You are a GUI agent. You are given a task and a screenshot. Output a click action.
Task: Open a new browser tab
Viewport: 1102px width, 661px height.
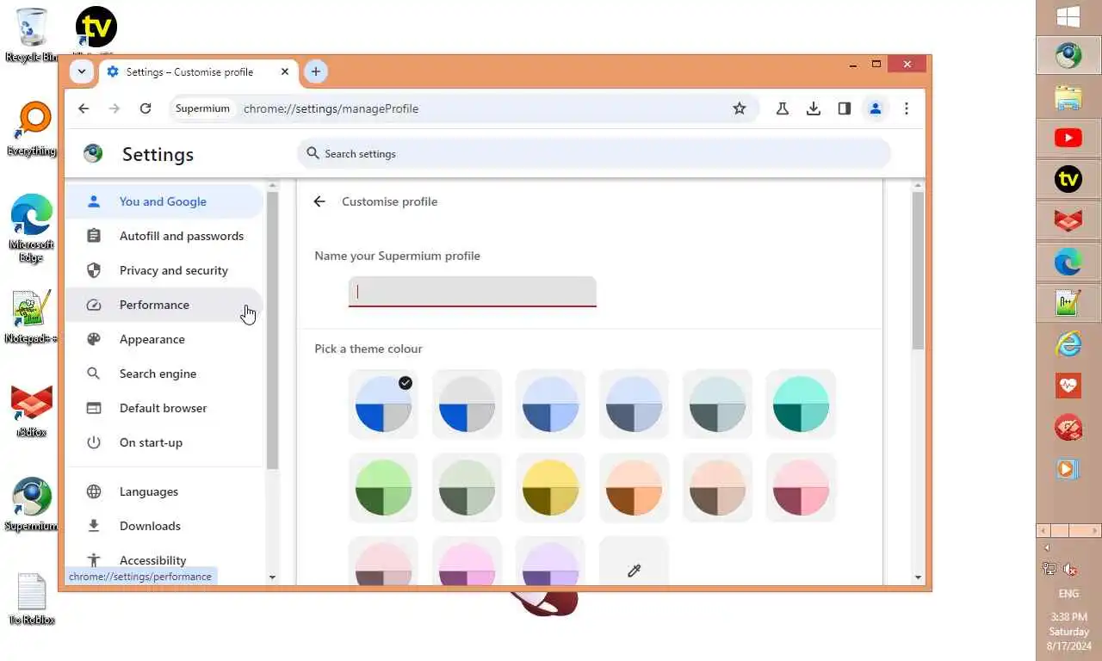pyautogui.click(x=316, y=71)
